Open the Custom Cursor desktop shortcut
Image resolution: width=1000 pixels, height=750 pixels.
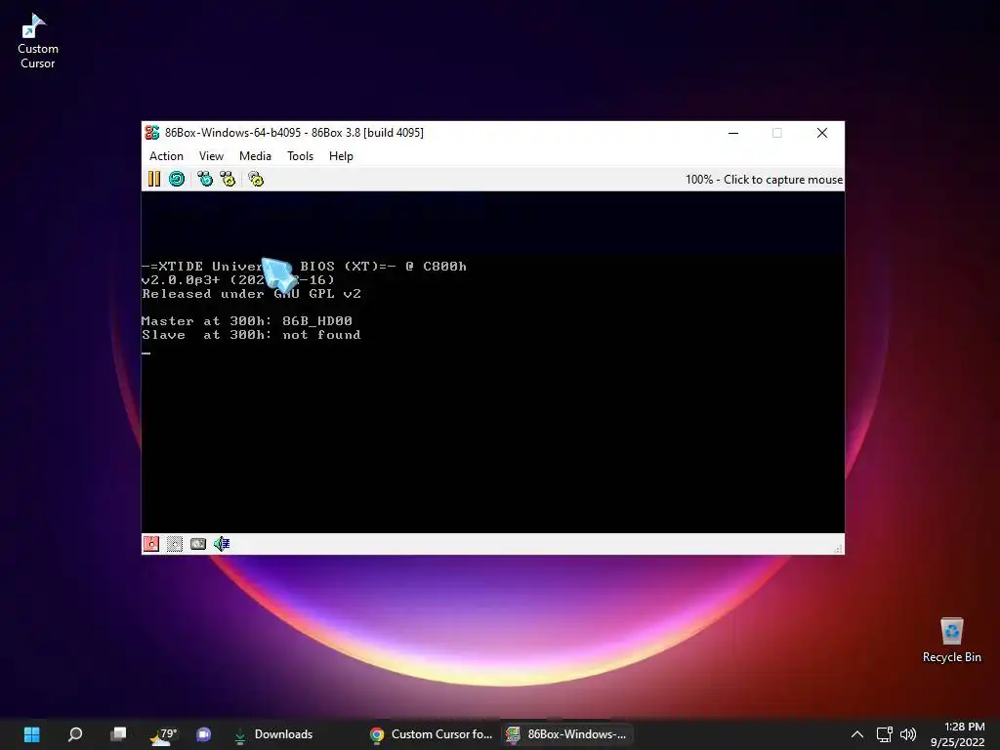[x=38, y=41]
